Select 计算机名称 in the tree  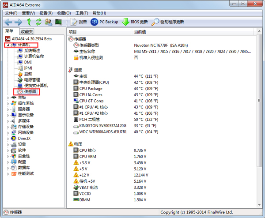pos(31,56)
